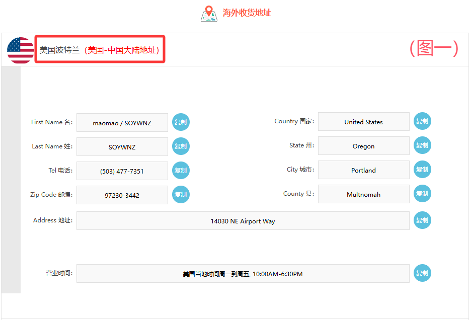Click the Zip Code 邮编 field

click(x=122, y=195)
